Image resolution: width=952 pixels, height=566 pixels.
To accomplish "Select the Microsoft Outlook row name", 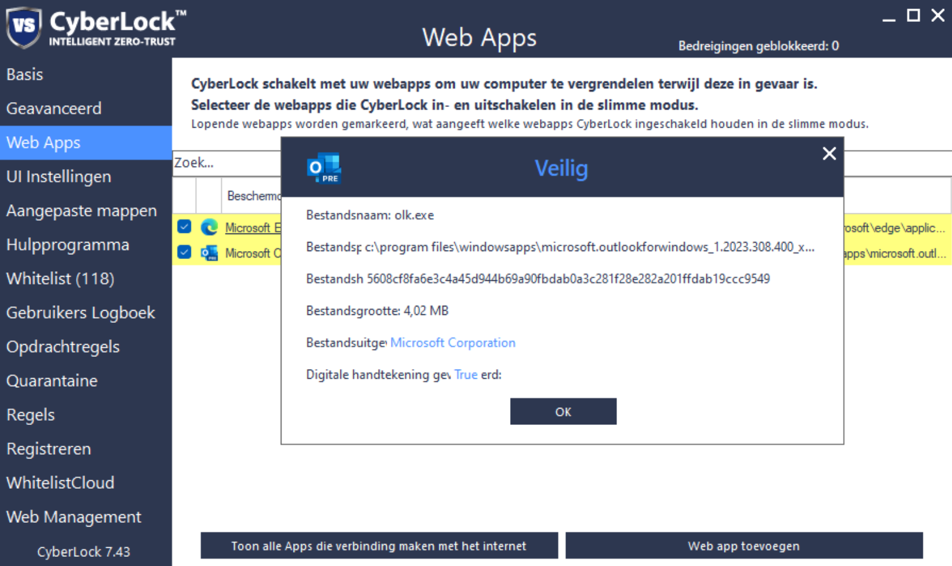I will pyautogui.click(x=253, y=253).
